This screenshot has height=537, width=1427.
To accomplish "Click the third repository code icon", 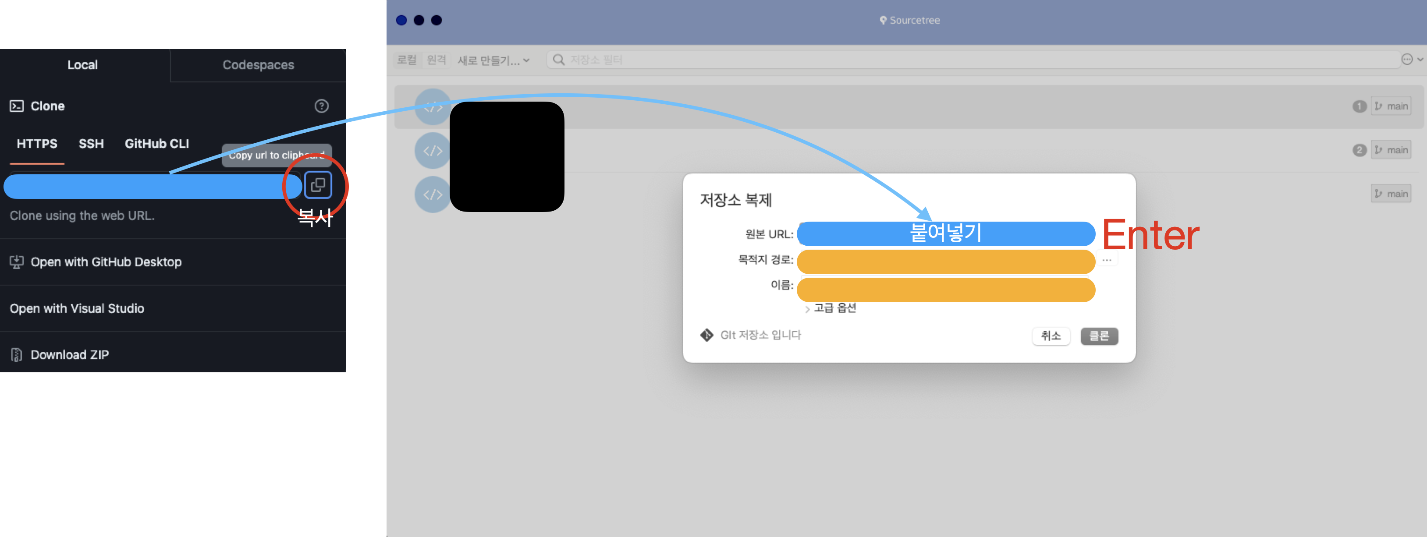I will (x=433, y=194).
